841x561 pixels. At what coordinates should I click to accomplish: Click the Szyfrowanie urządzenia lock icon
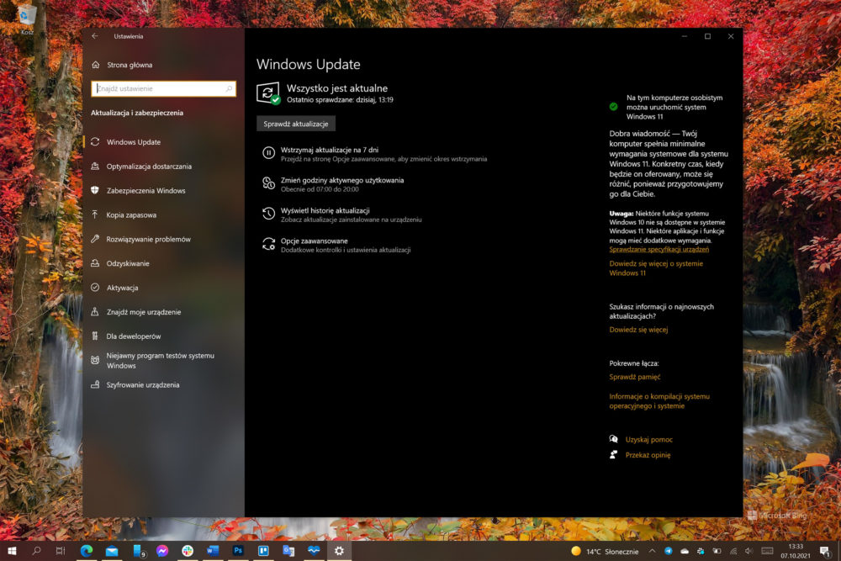click(95, 384)
